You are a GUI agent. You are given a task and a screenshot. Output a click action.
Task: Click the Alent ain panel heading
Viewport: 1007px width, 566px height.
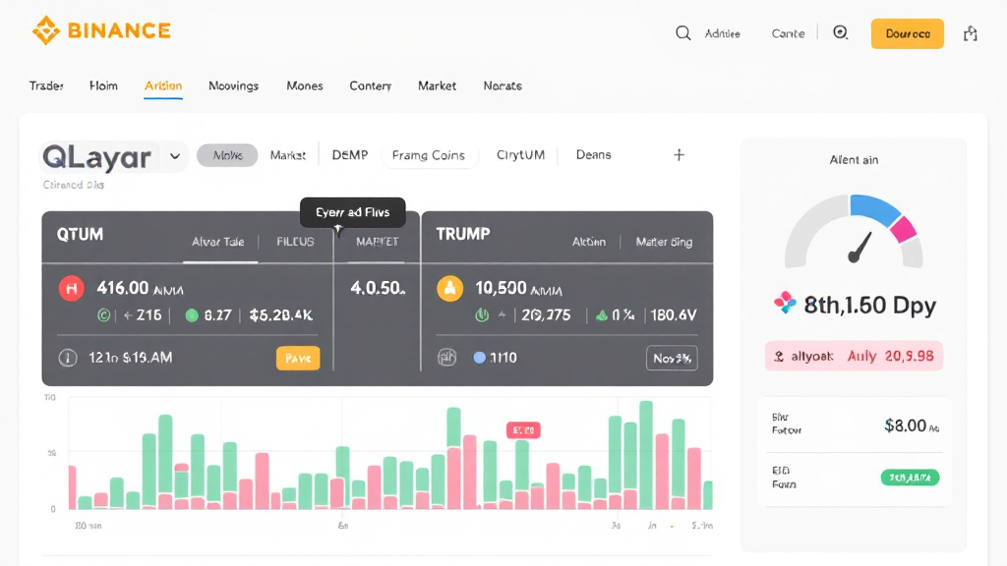point(854,160)
